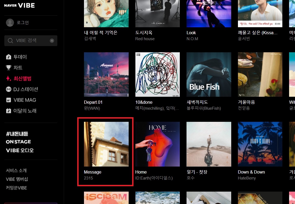Click the Depart.01 album title
The width and height of the screenshot is (295, 204).
click(x=93, y=102)
